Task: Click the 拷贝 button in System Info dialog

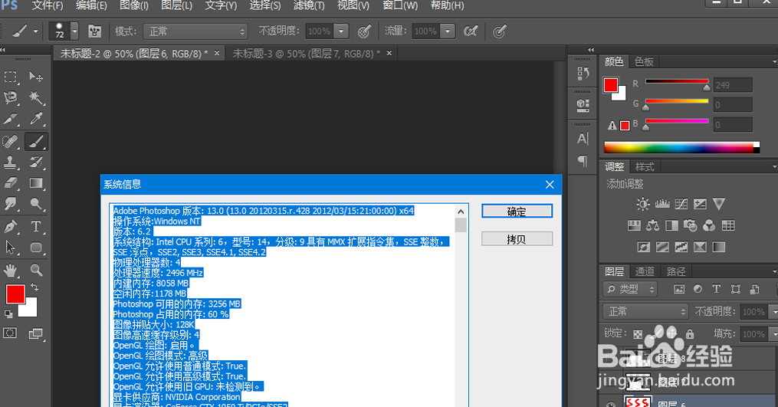Action: coord(517,239)
